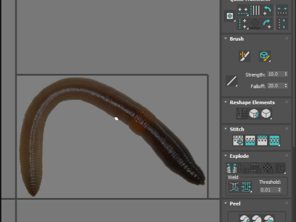Click Straighten Selection icon in Reshape Elements

tap(242, 114)
